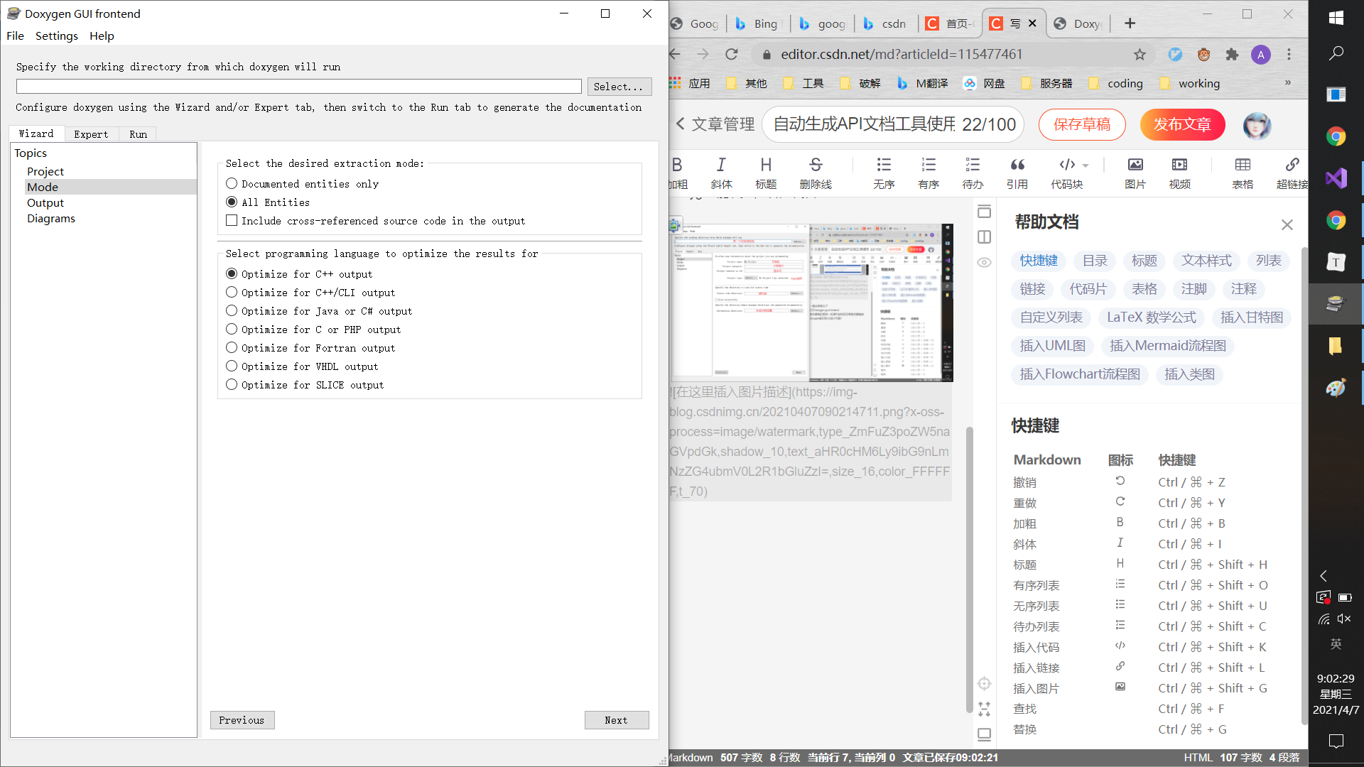Click the Next button

616,720
